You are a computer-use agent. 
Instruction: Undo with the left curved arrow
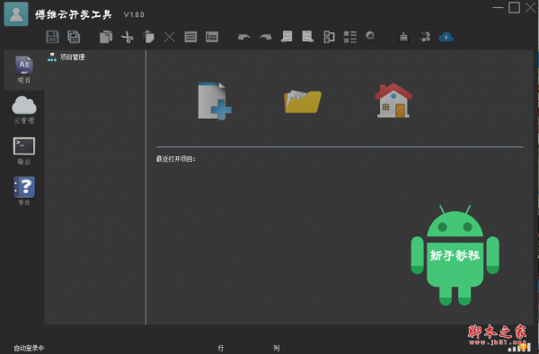(244, 37)
